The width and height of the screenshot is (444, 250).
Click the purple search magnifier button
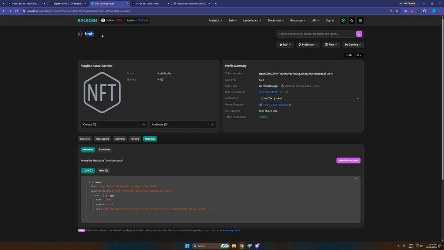(x=359, y=34)
